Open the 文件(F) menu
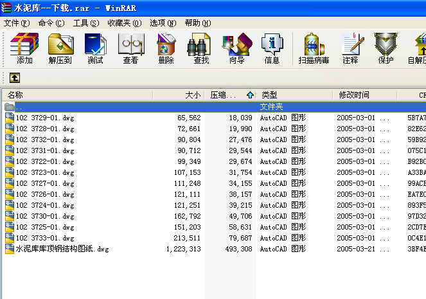Image resolution: width=426 pixels, height=299 pixels. point(17,23)
